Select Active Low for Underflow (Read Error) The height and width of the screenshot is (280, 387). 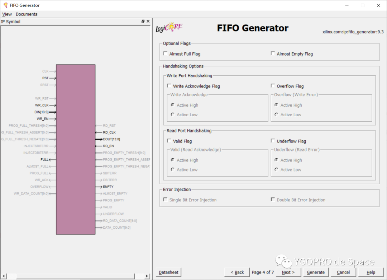click(x=276, y=169)
